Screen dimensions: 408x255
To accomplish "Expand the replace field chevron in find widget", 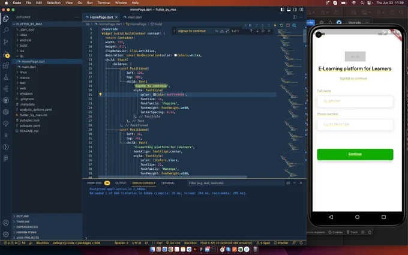I will click(x=175, y=31).
